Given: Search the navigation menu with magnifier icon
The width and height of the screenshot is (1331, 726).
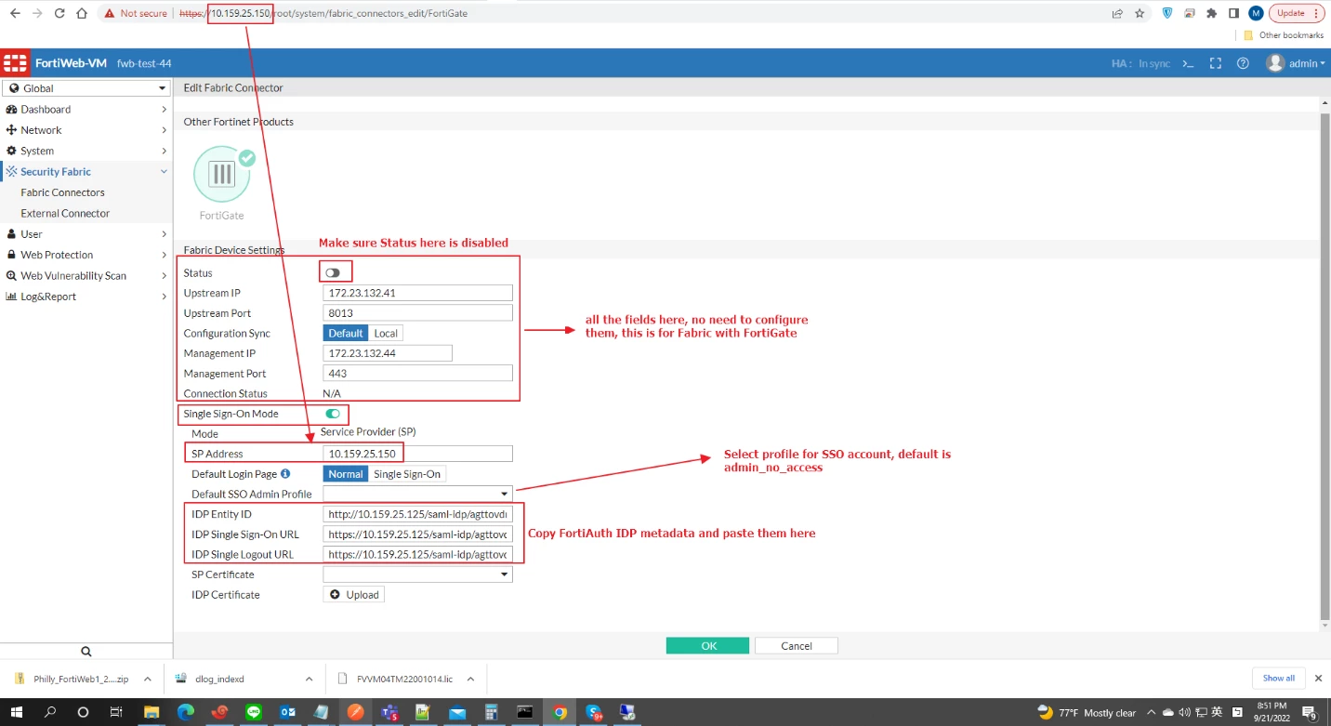Looking at the screenshot, I should coord(86,652).
